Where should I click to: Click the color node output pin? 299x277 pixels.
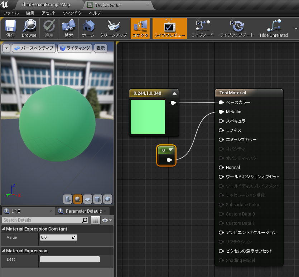(173, 103)
